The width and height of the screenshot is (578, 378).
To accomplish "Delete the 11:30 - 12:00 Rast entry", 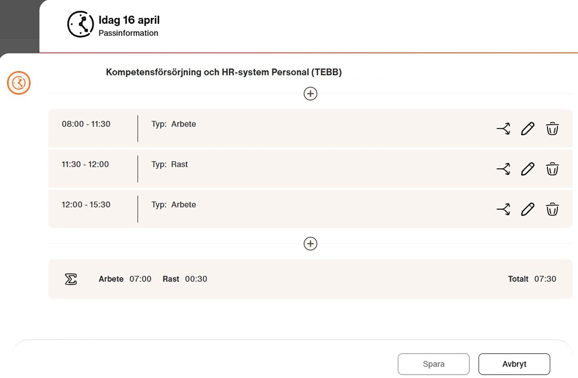I will click(552, 169).
